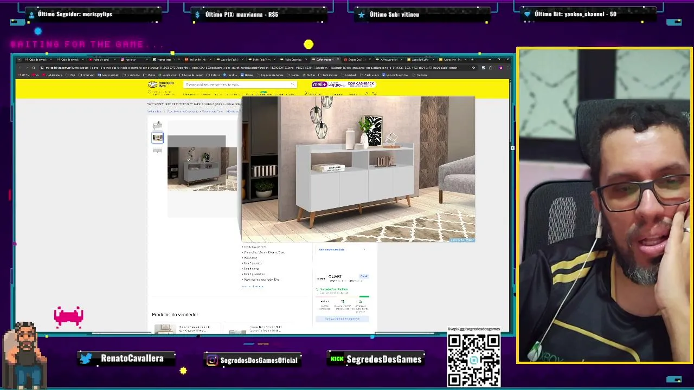Select the second highlighted product thumbnail
This screenshot has width=694, height=390.
[x=157, y=138]
